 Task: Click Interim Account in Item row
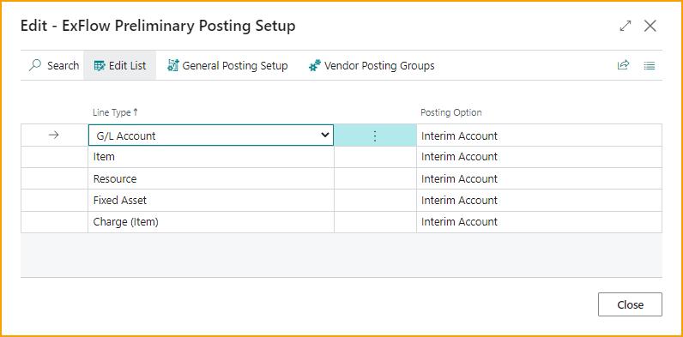(x=459, y=157)
